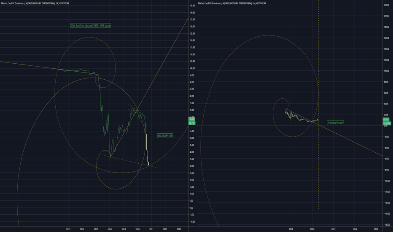393x232 pixels.
Task: Click 100.00 on BTC chart price axis
Action: click(x=192, y=68)
